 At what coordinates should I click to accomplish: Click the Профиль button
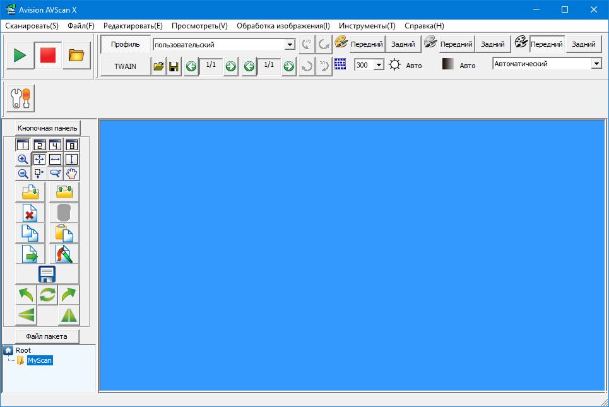tap(126, 44)
